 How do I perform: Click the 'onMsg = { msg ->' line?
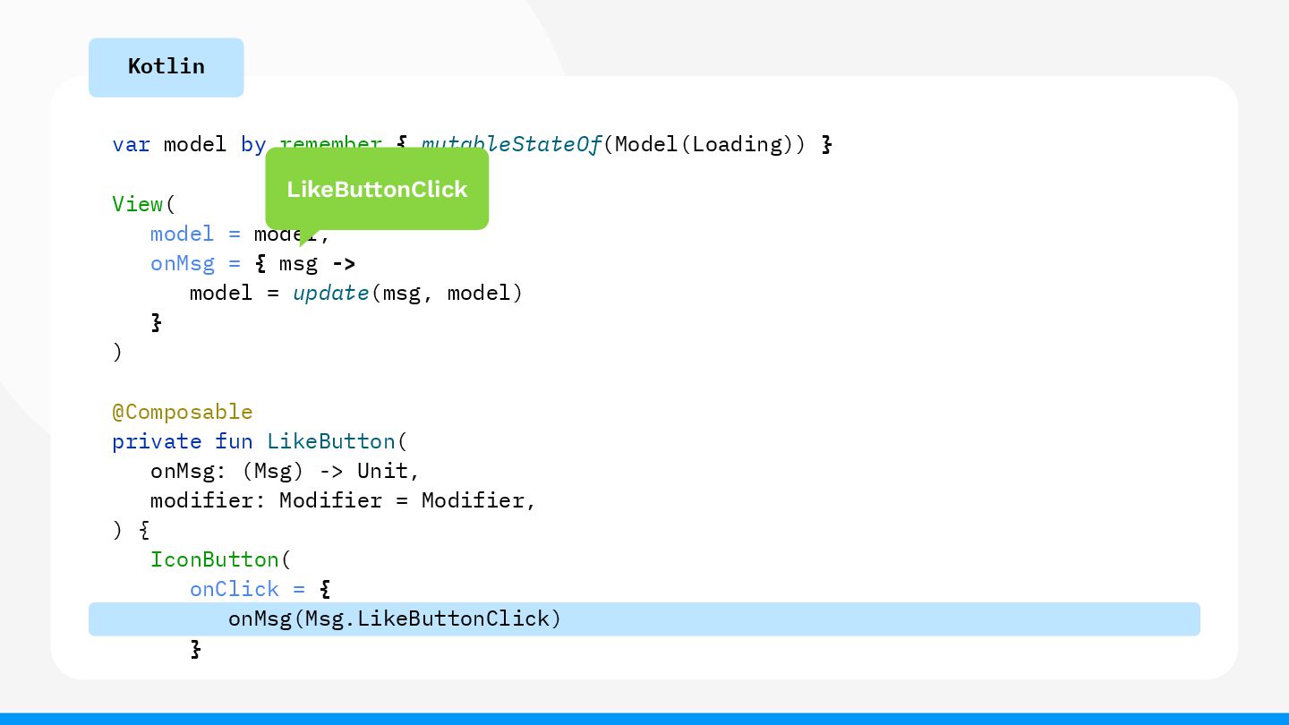click(253, 263)
